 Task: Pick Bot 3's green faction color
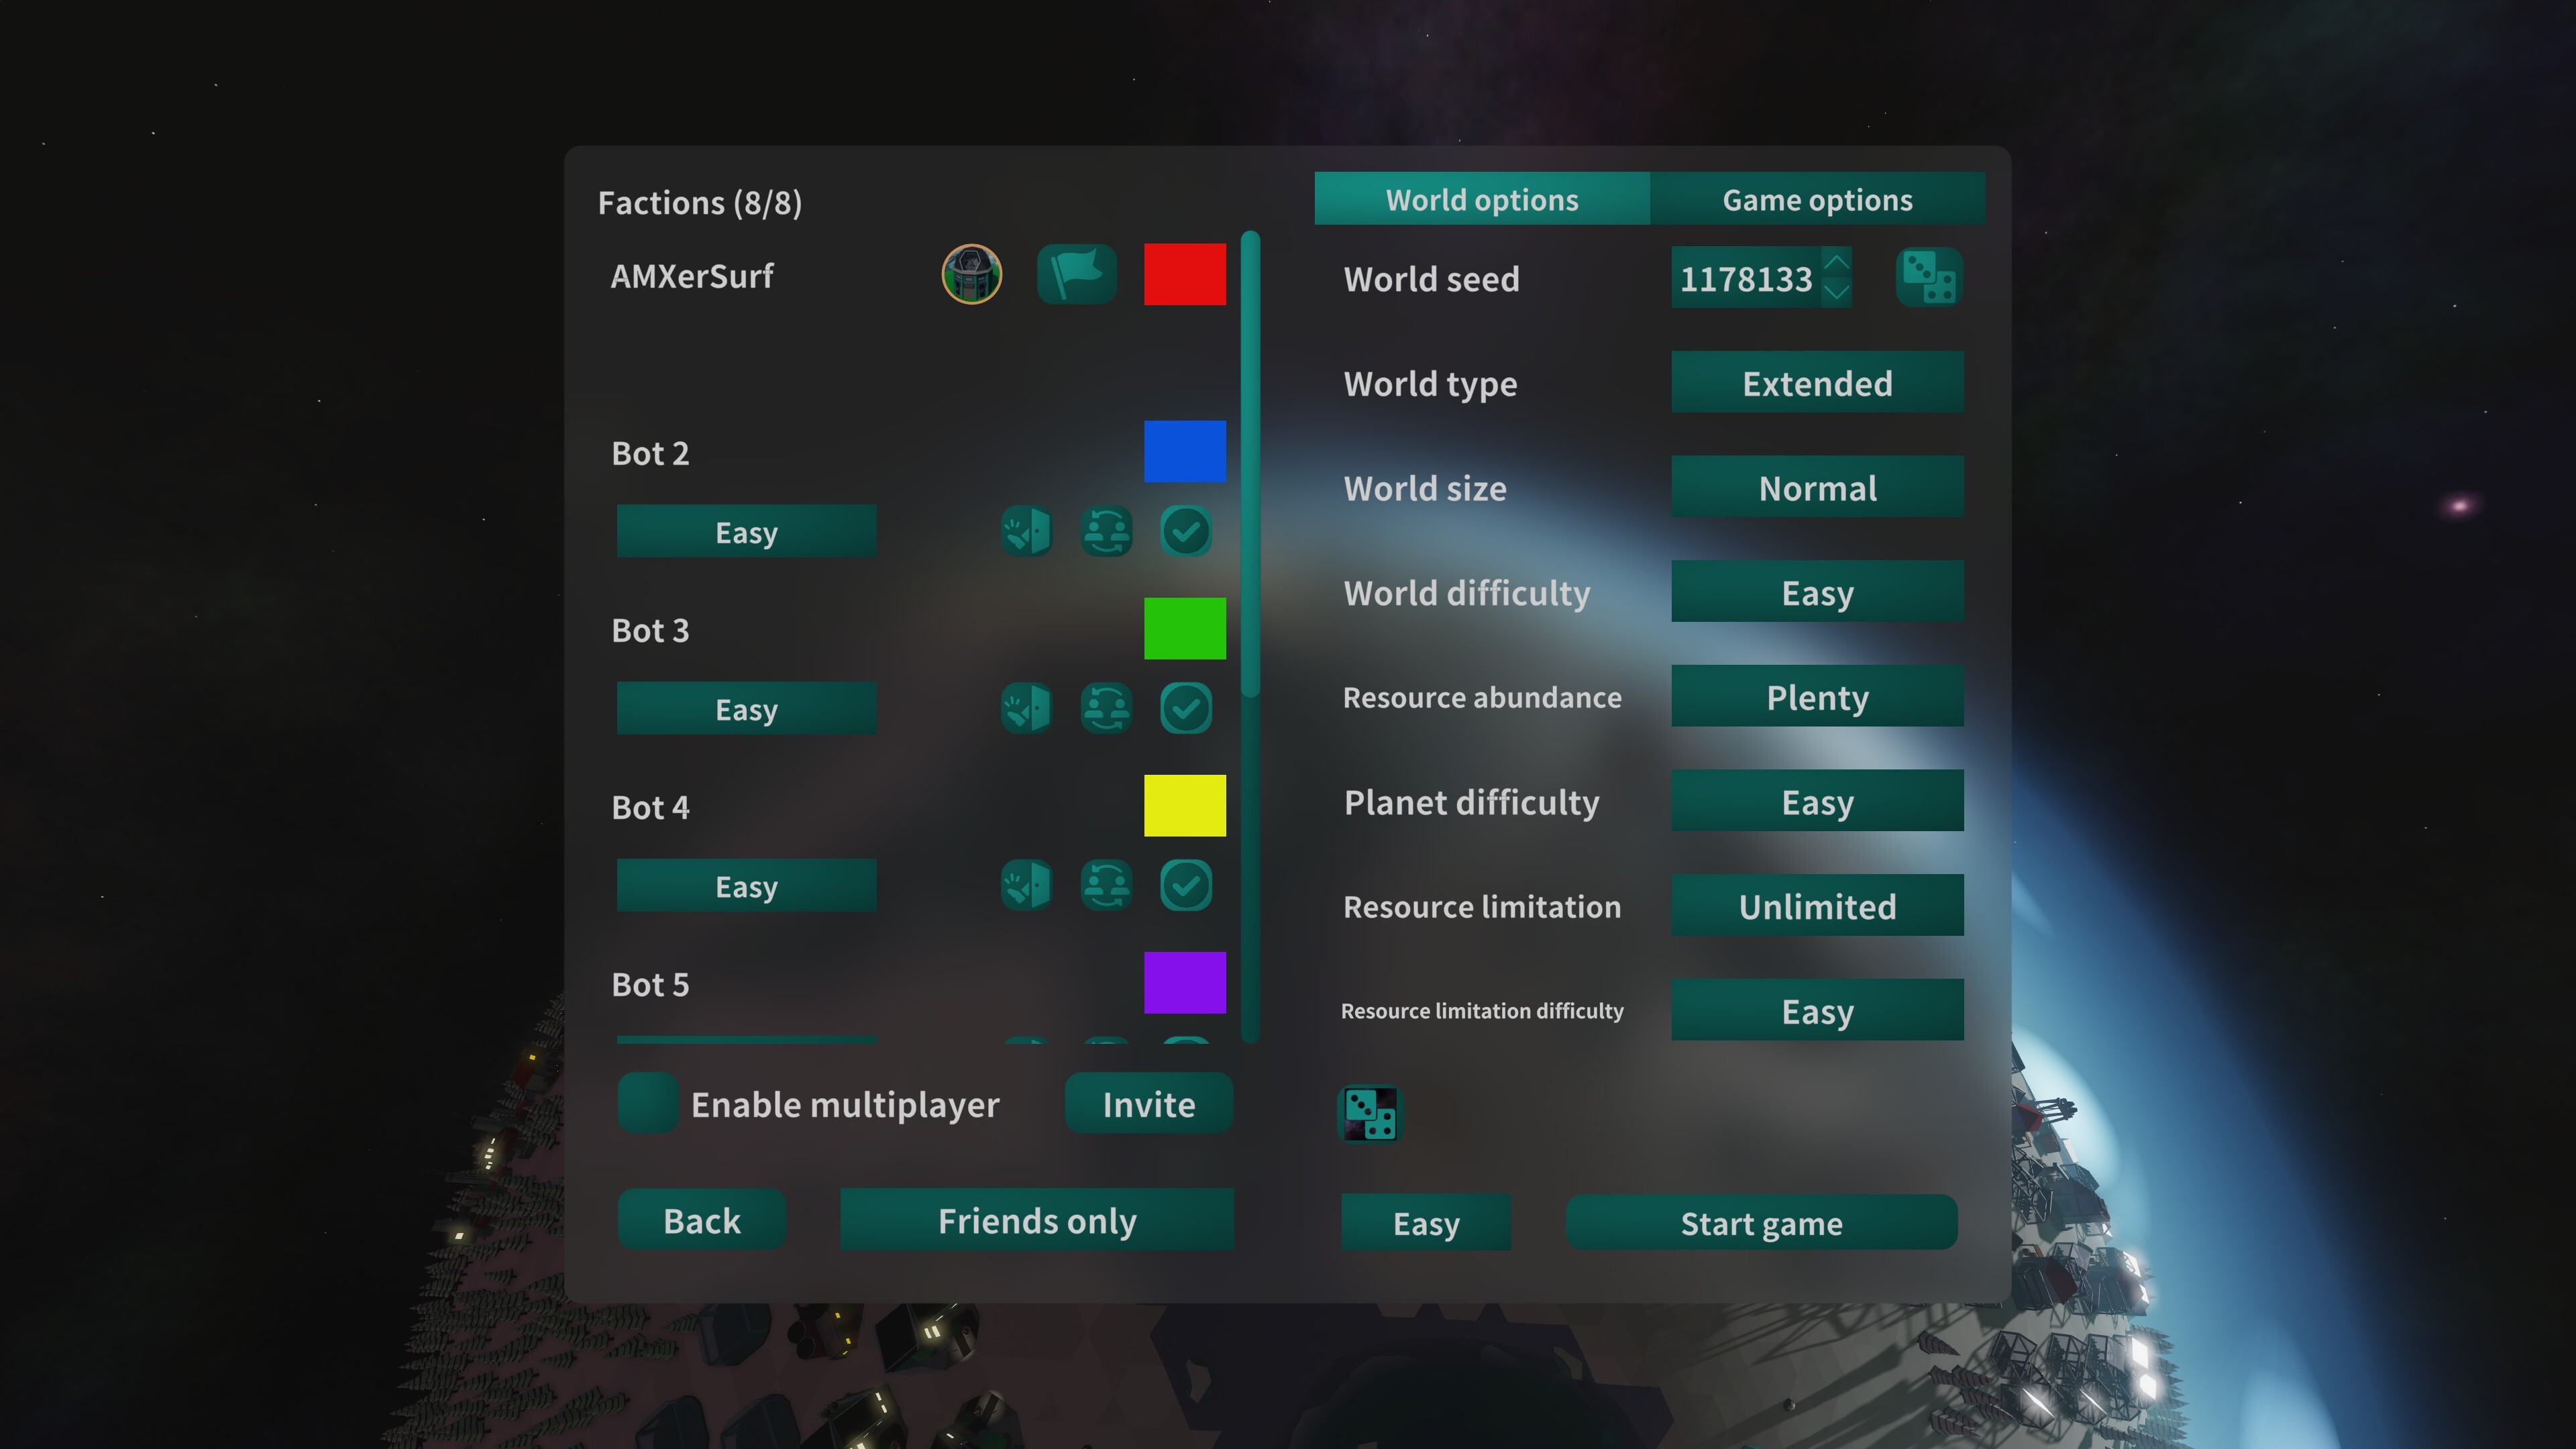pyautogui.click(x=1185, y=628)
